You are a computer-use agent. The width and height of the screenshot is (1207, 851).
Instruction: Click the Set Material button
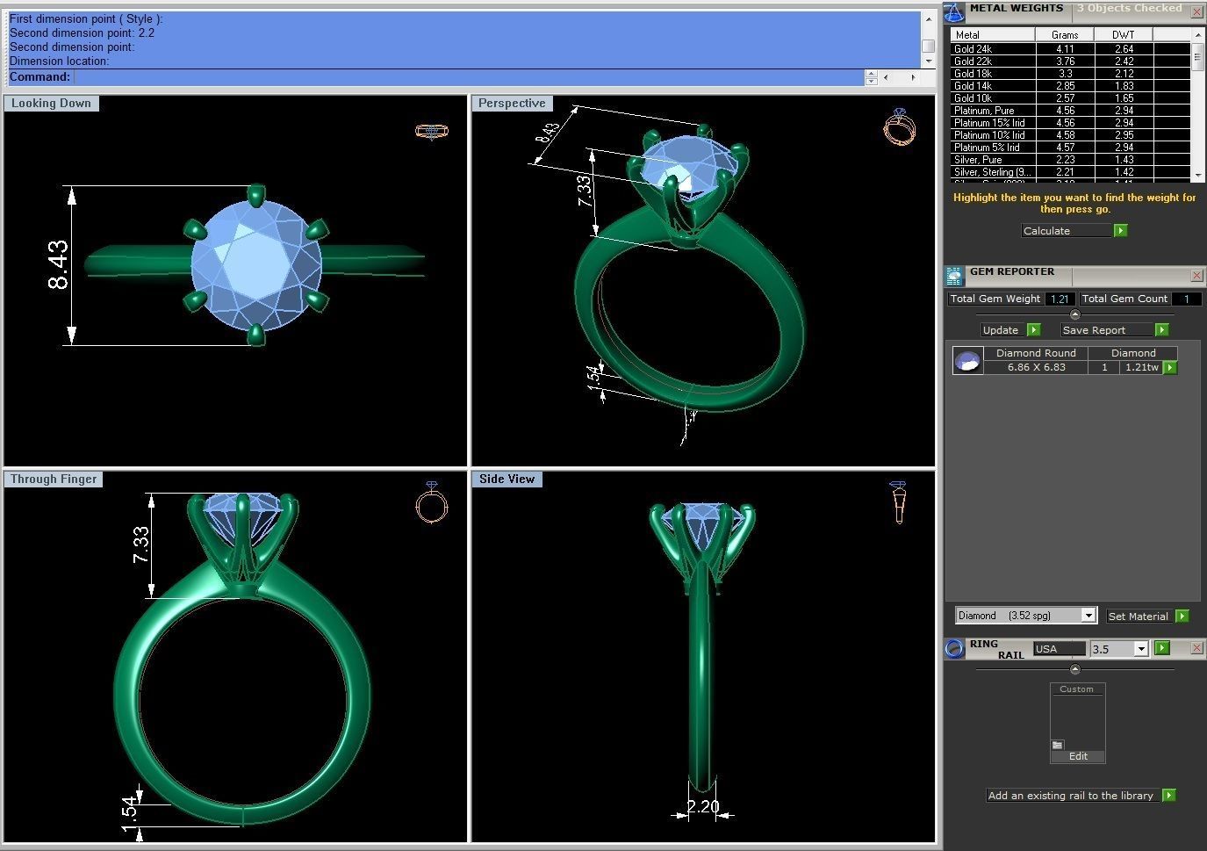pyautogui.click(x=1139, y=616)
